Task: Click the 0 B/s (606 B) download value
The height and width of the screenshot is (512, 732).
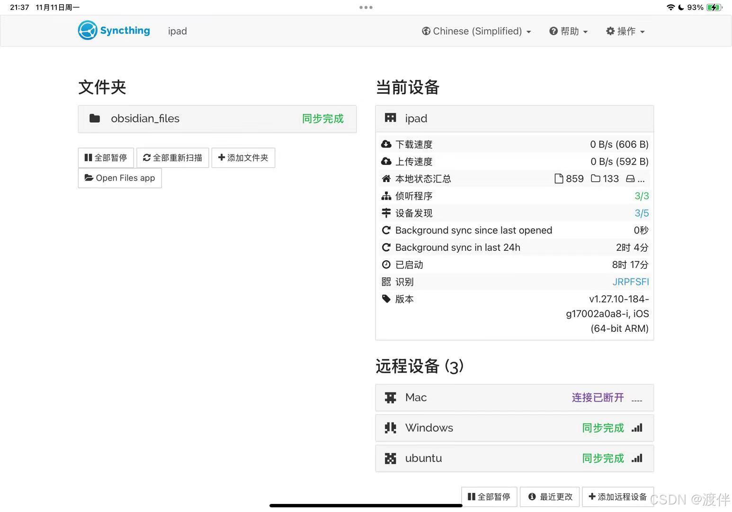Action: click(x=619, y=144)
